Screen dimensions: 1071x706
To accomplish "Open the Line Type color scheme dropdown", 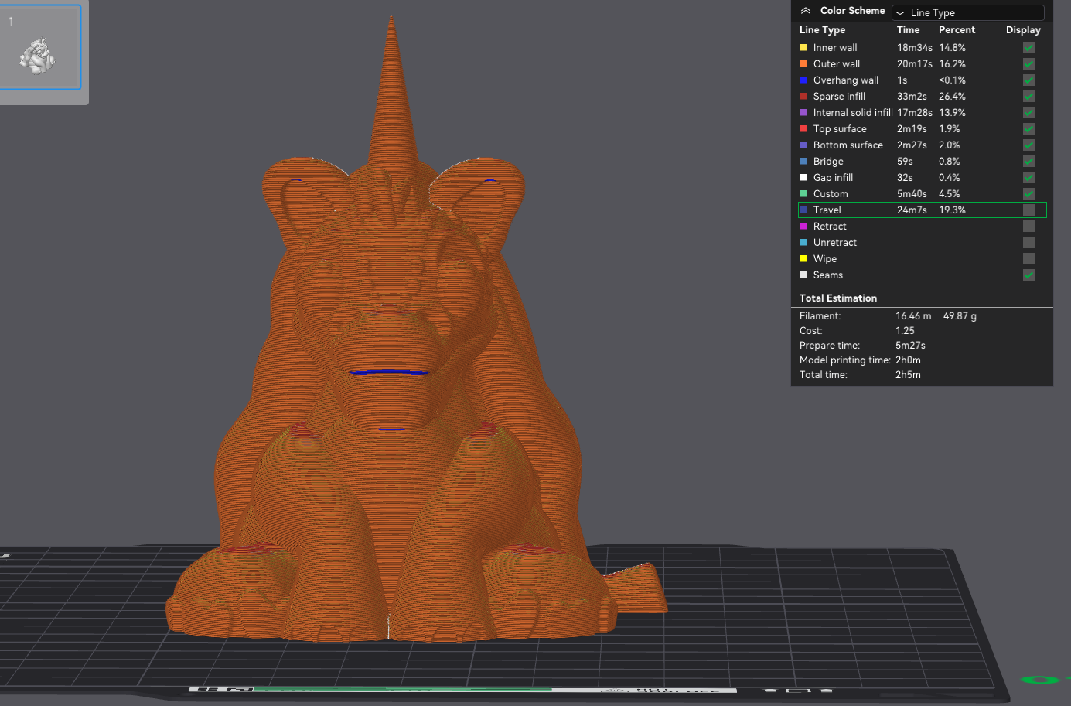I will pyautogui.click(x=967, y=12).
